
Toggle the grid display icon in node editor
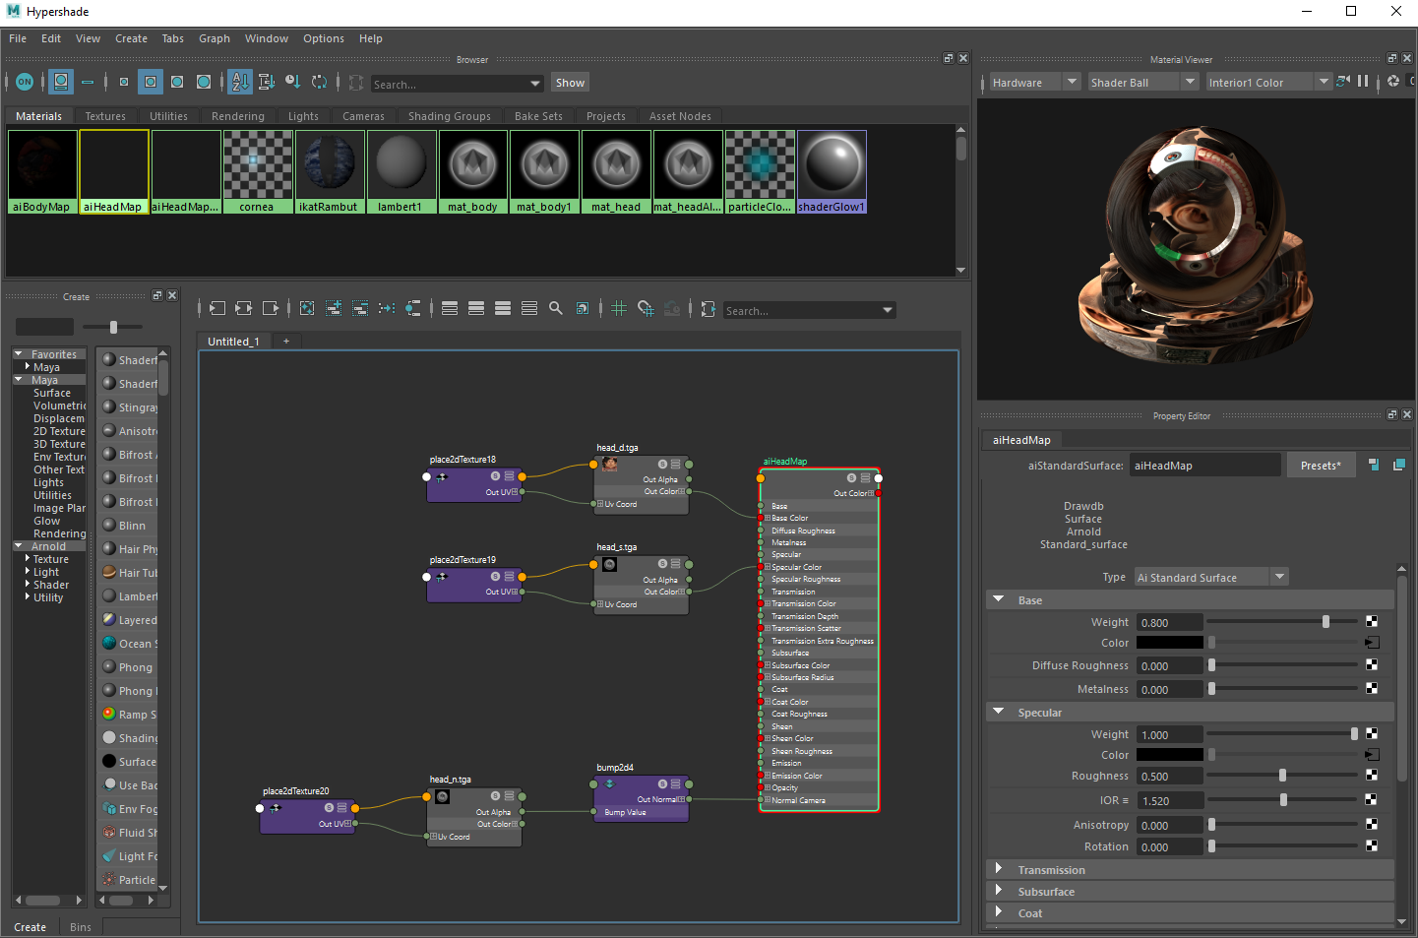click(619, 308)
